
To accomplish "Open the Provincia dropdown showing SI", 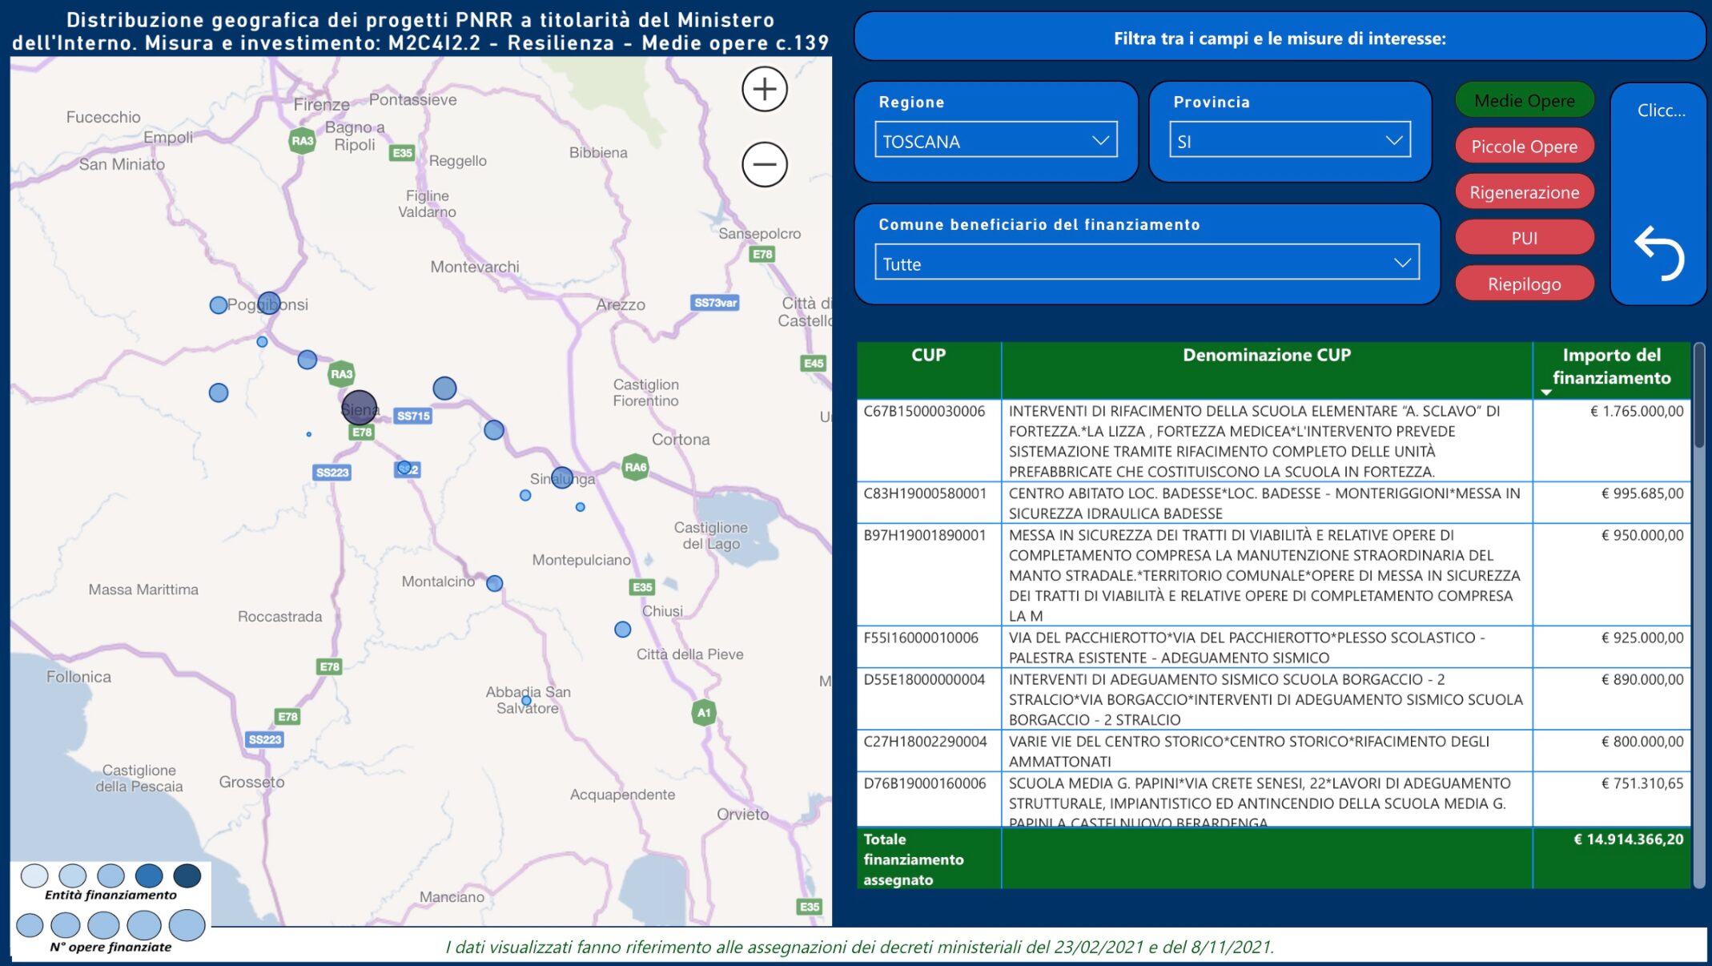I will pos(1289,140).
